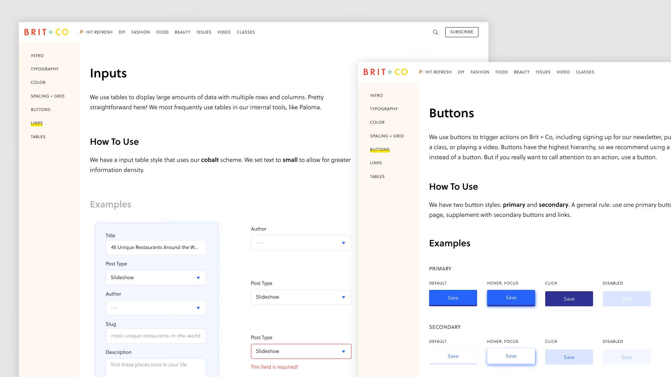The height and width of the screenshot is (377, 671).
Task: Click the Brit+Co logo in right window
Action: [385, 72]
